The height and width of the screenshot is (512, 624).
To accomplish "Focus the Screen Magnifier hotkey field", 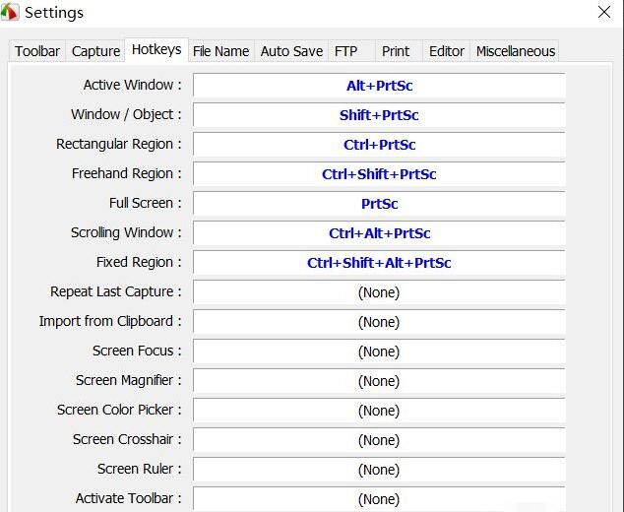I will pos(379,381).
